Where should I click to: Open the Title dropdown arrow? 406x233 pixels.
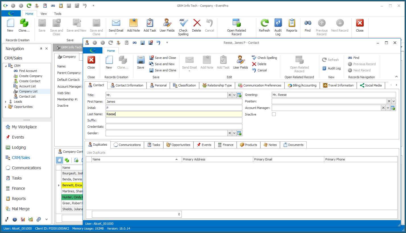click(x=234, y=95)
